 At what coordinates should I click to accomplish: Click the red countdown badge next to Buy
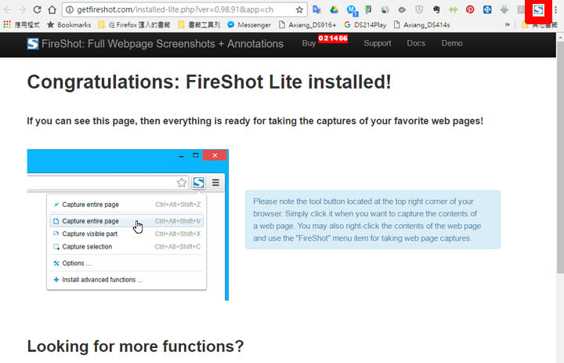[333, 38]
